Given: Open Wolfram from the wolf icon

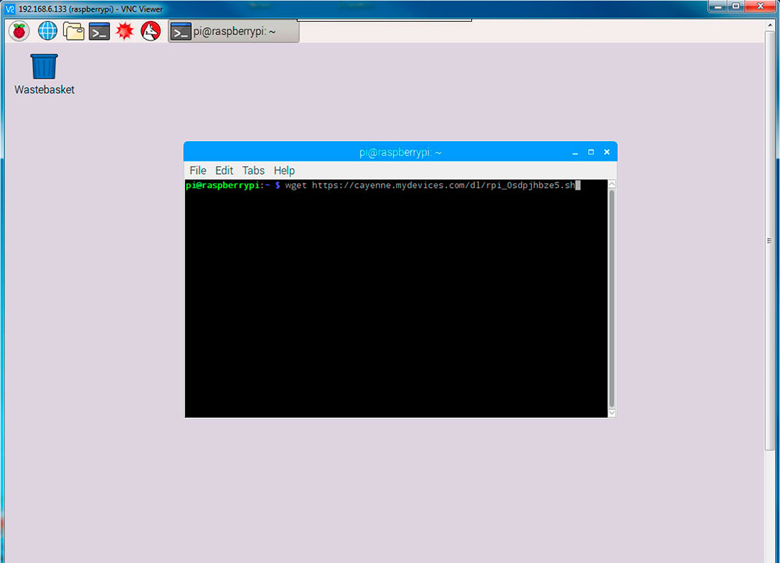Looking at the screenshot, I should (x=151, y=31).
